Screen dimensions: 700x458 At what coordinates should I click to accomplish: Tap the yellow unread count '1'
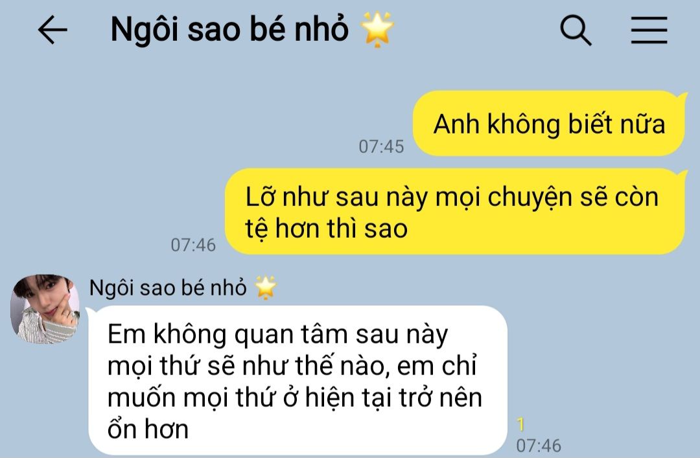pos(520,424)
